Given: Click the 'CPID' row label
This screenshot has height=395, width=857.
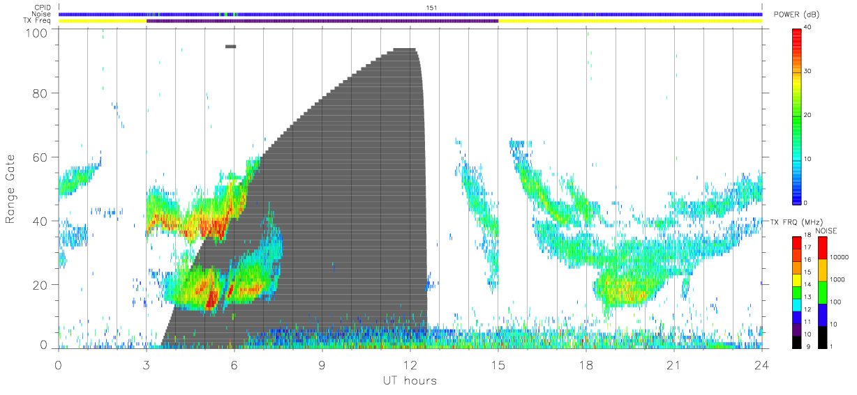Looking at the screenshot, I should pyautogui.click(x=42, y=8).
